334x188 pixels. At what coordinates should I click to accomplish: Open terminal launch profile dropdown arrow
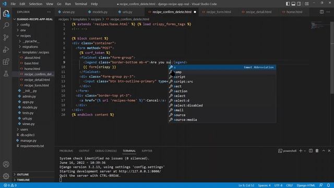305,151
